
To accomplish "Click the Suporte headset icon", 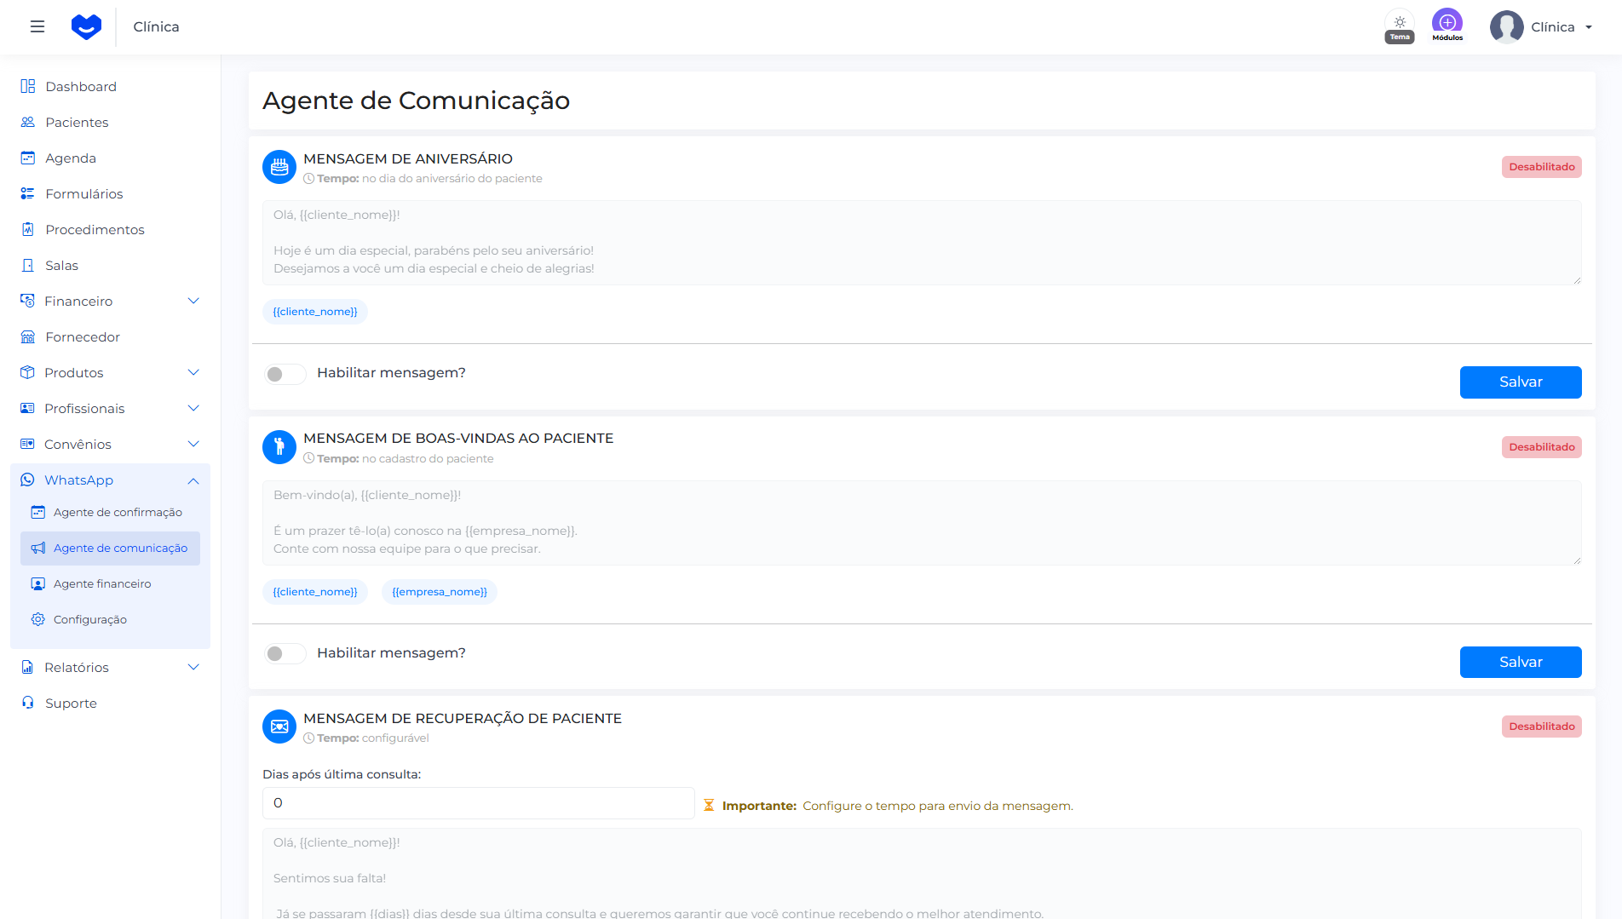I will point(28,704).
